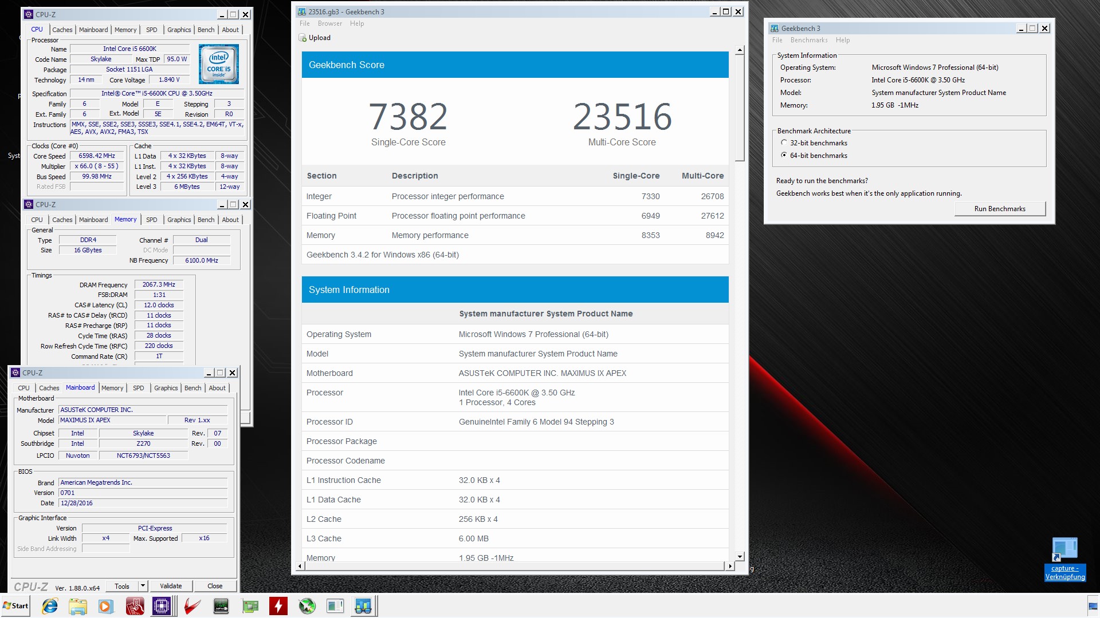Viewport: 1100px width, 618px height.
Task: Select Graphics tab in CPU-Z memory window
Action: [x=179, y=220]
